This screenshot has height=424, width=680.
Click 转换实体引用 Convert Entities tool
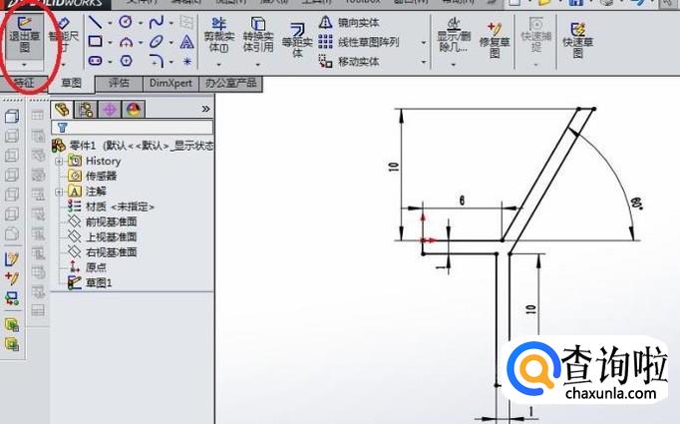pyautogui.click(x=258, y=35)
